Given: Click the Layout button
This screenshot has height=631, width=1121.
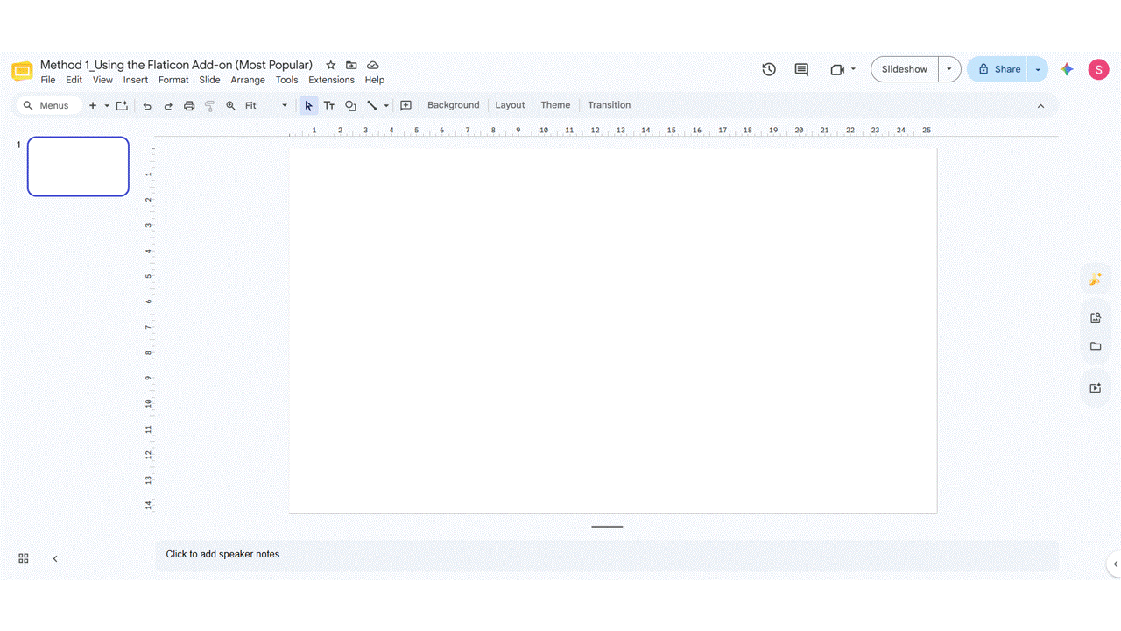Looking at the screenshot, I should click(x=510, y=105).
